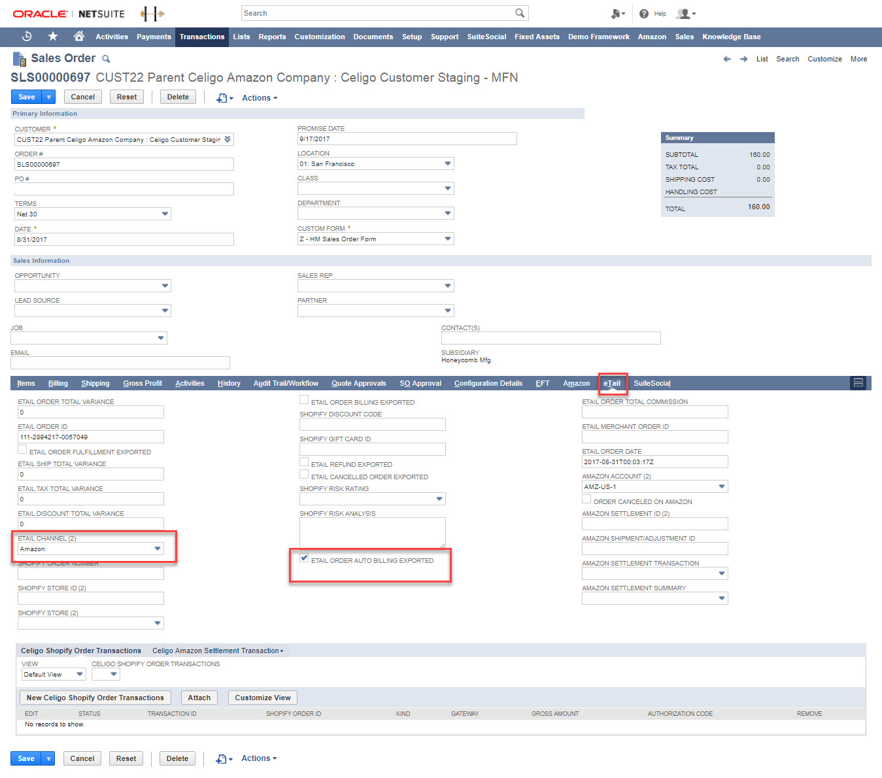This screenshot has width=882, height=778.
Task: Open the top Actions menu
Action: (260, 98)
